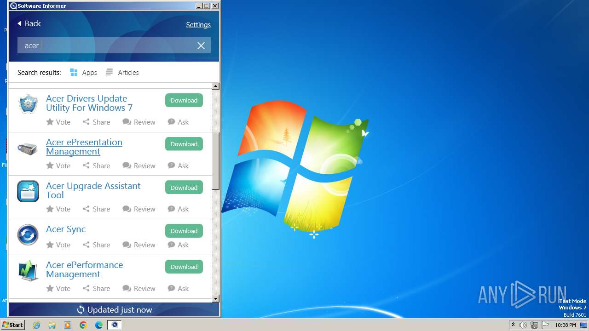Viewport: 589px width, 331px height.
Task: Click the Acer Upgrade Assistant app icon
Action: coord(28,191)
